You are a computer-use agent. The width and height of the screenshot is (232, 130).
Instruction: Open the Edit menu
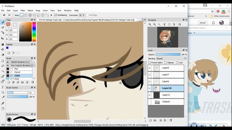tap(9, 10)
